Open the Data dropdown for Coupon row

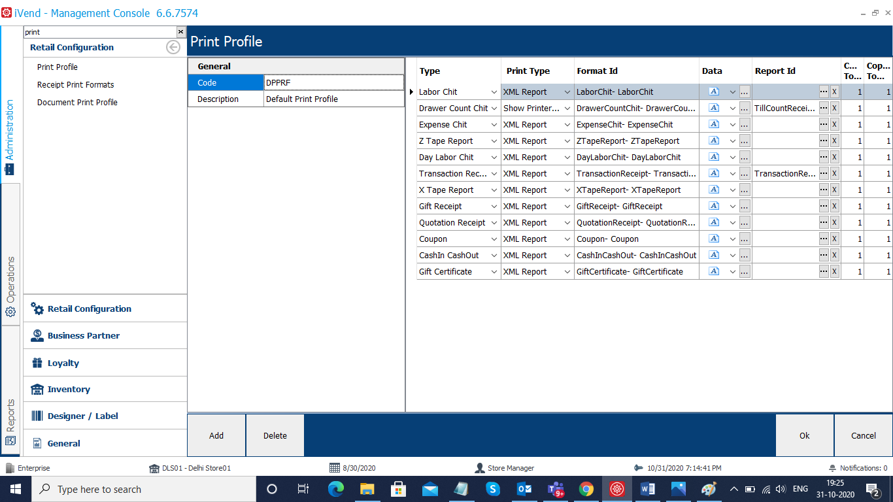point(733,239)
